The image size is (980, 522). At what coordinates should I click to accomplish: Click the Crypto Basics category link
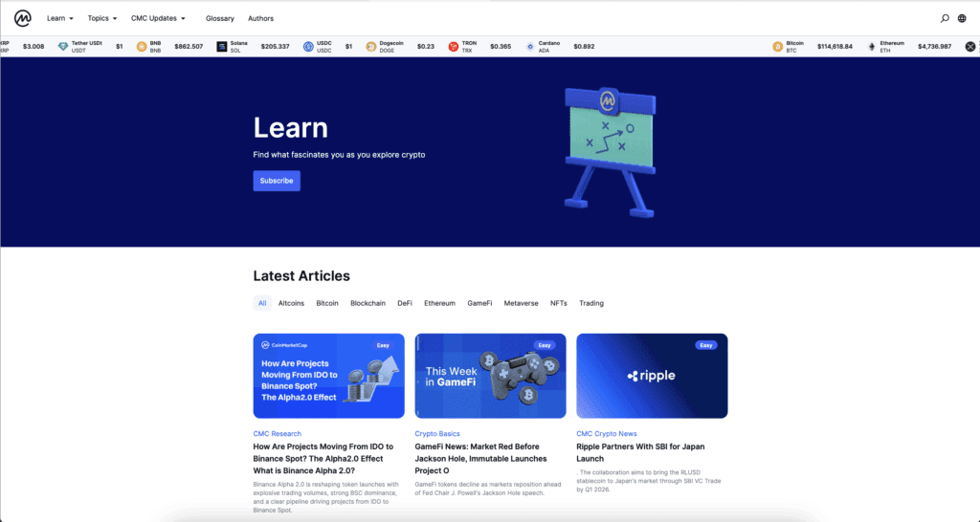click(436, 433)
